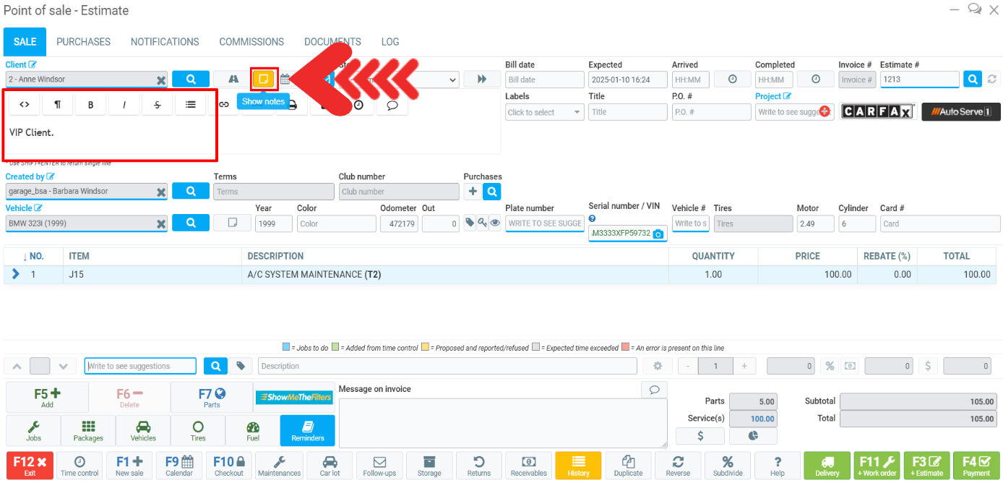Open the Labels 'Click to select' dropdown
1003x483 pixels.
tap(545, 112)
